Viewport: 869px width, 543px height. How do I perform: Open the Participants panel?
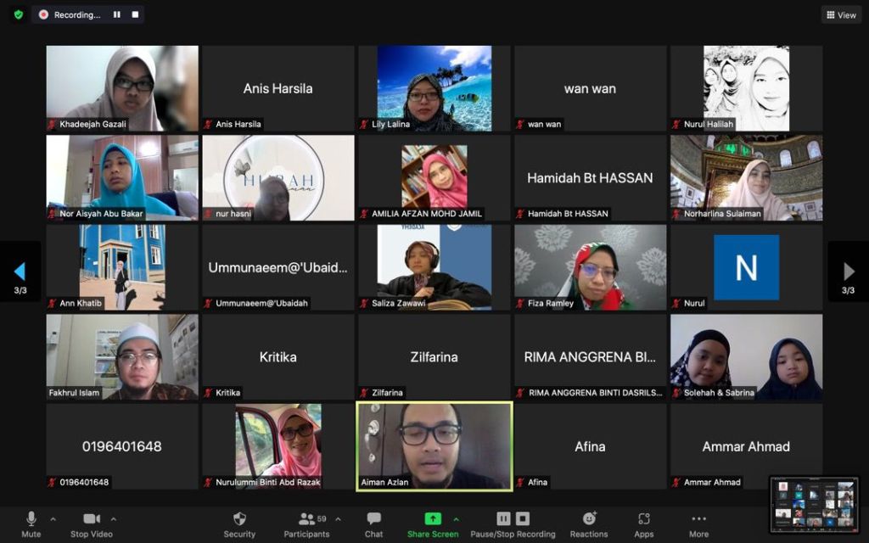306,519
